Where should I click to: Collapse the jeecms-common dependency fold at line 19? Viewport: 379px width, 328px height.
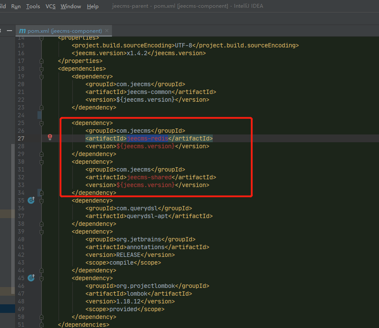point(42,76)
